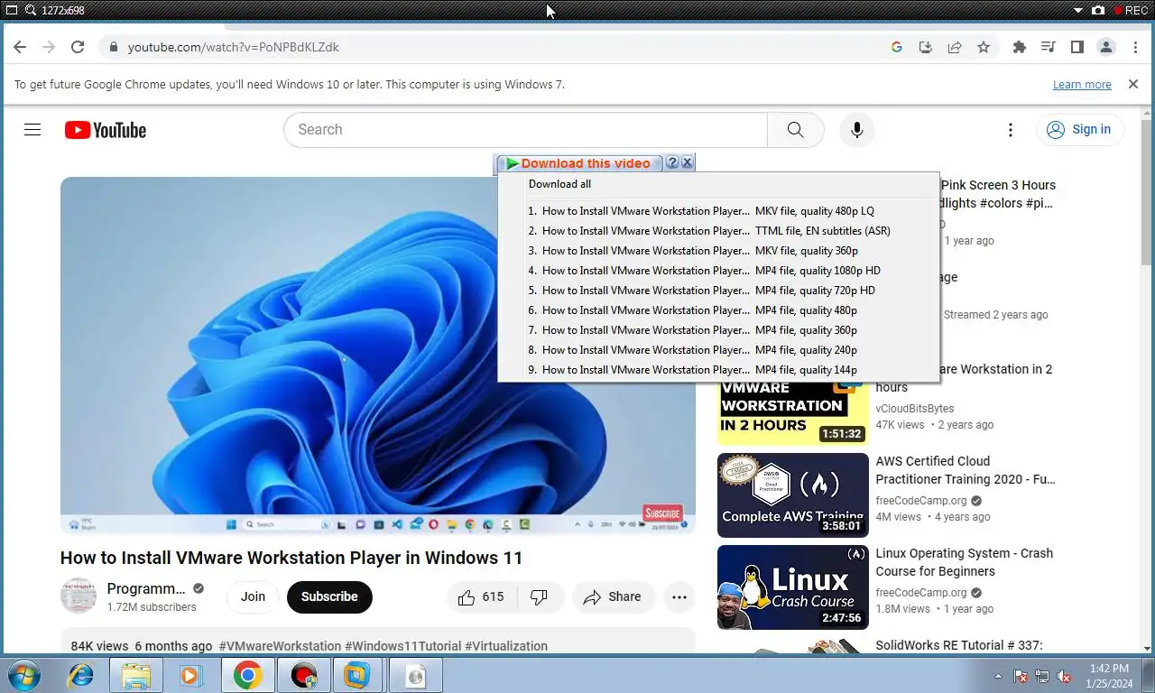Follow the Learn more link
This screenshot has height=693, width=1155.
click(1082, 84)
